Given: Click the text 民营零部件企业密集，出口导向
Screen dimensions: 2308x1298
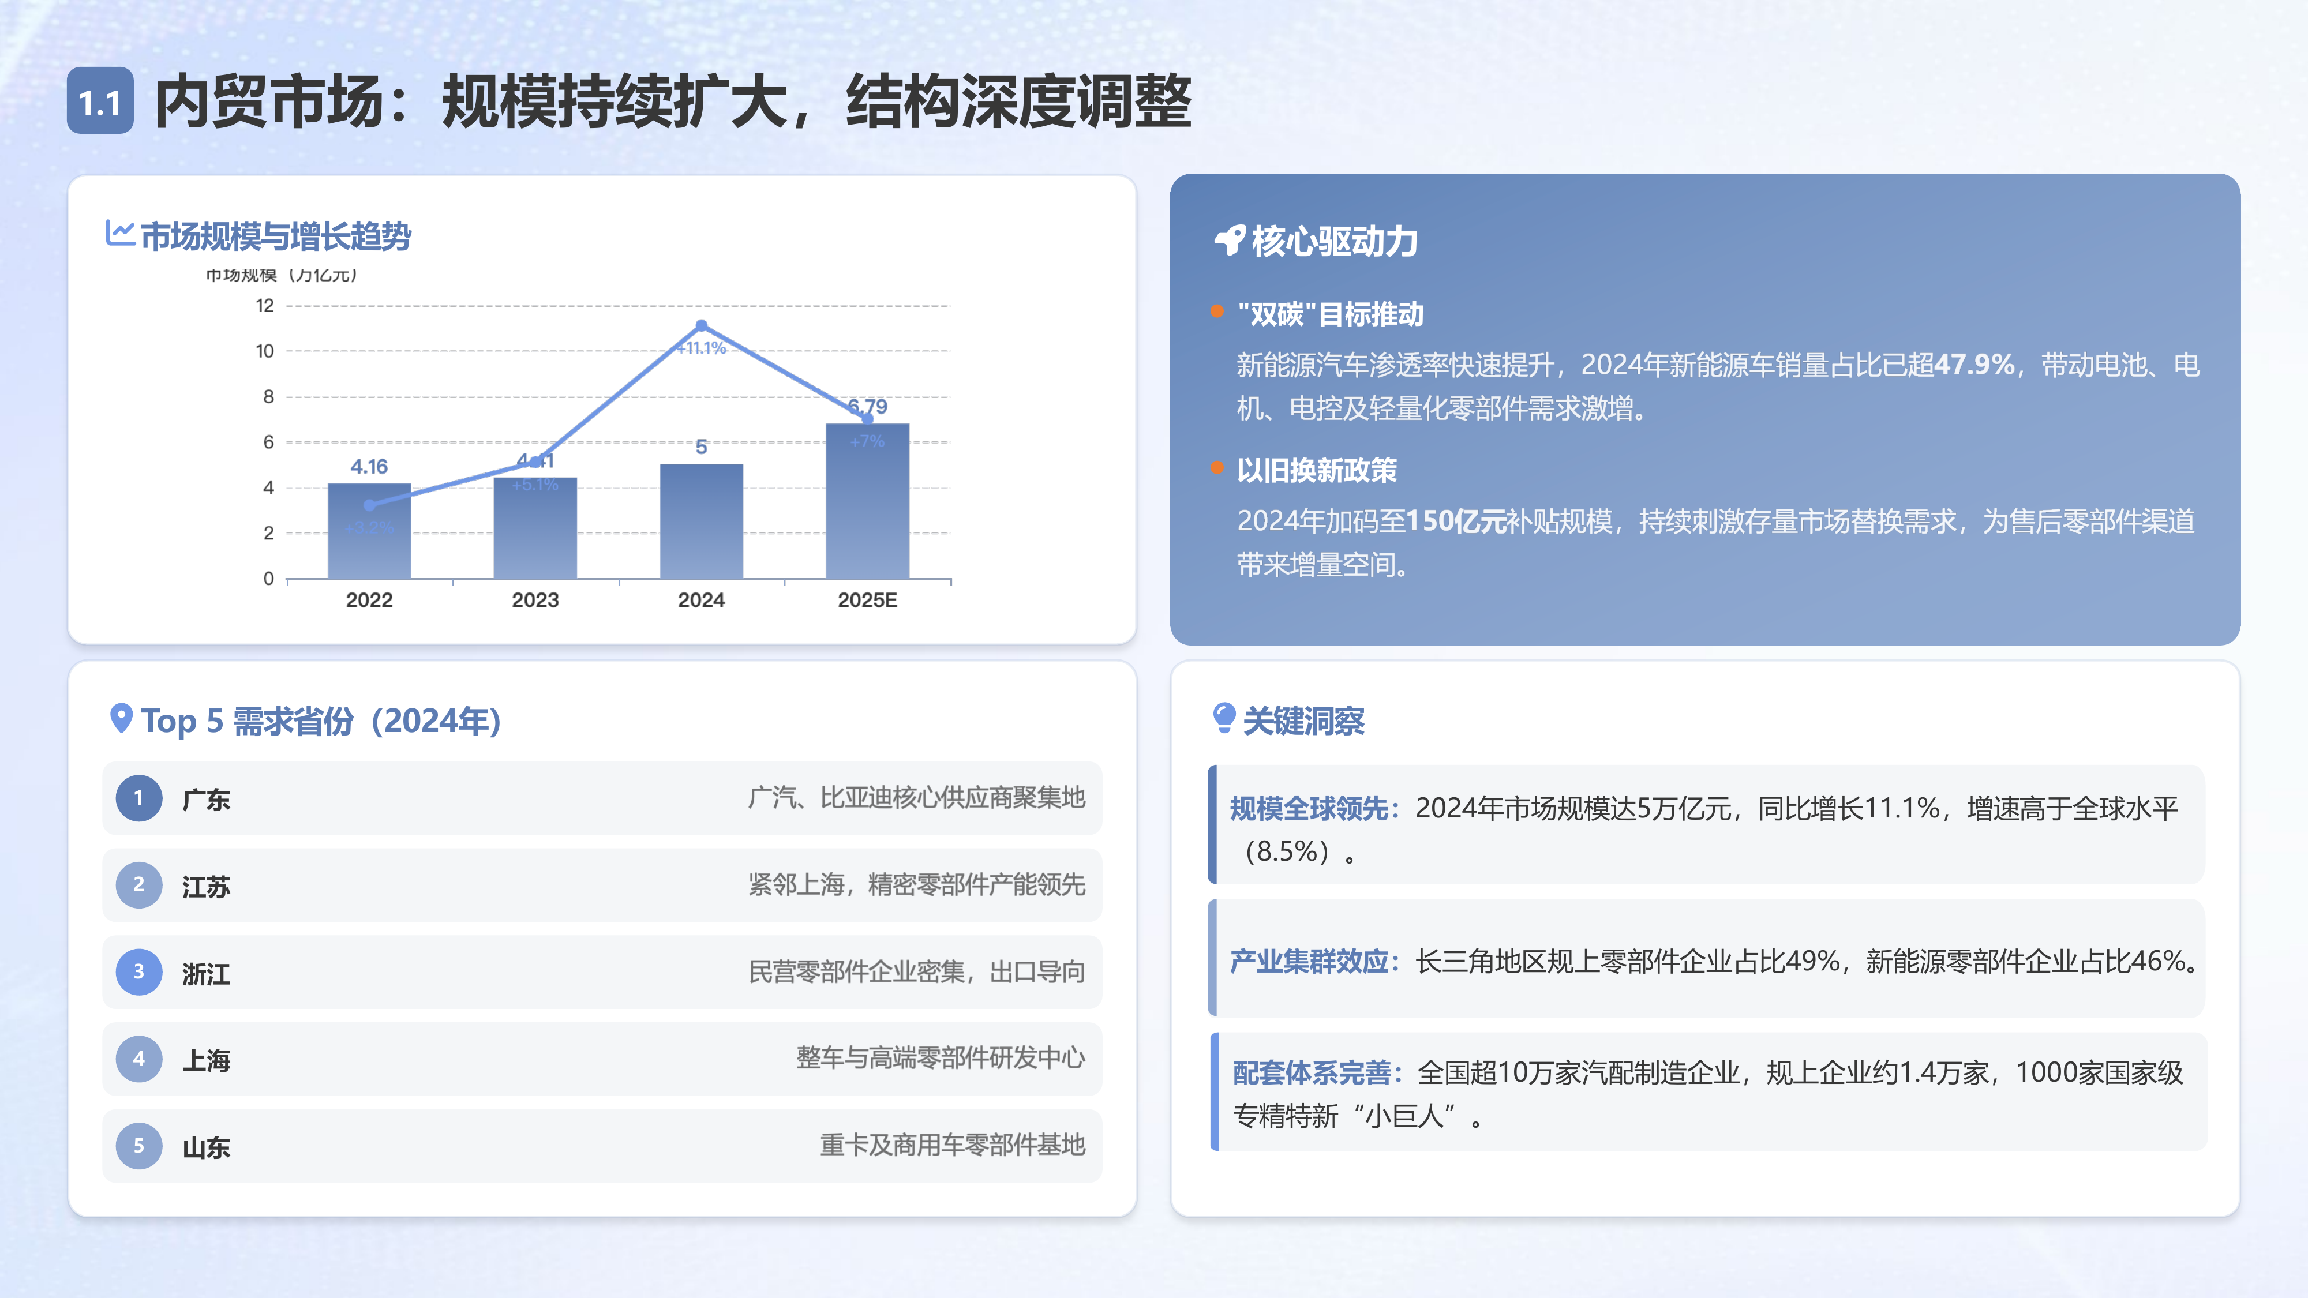Looking at the screenshot, I should click(x=917, y=971).
